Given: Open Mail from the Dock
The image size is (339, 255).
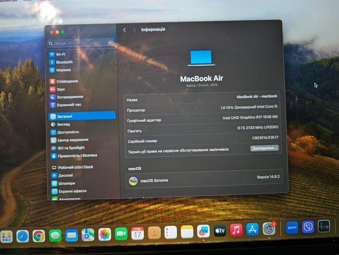Looking at the screenshot, I should click(x=72, y=235).
